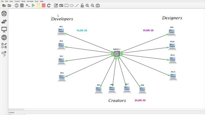Open the View menu
The image size is (205, 115).
11,1
